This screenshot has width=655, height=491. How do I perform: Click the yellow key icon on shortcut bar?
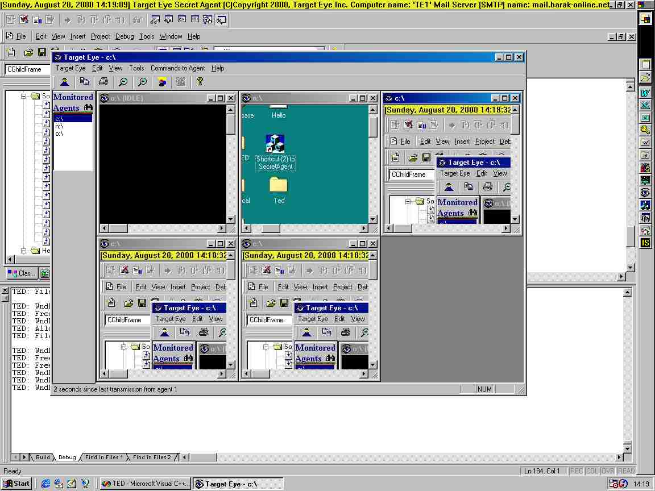tap(645, 130)
